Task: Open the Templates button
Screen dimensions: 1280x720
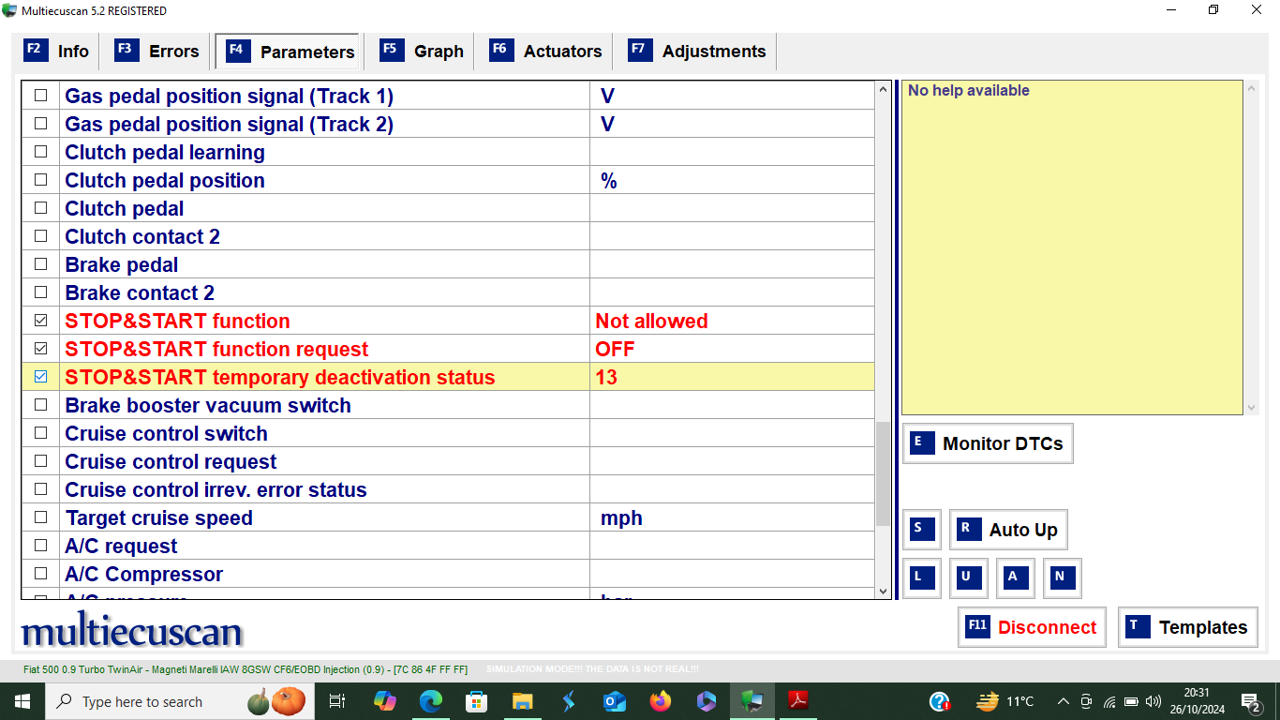Action: (x=1187, y=627)
